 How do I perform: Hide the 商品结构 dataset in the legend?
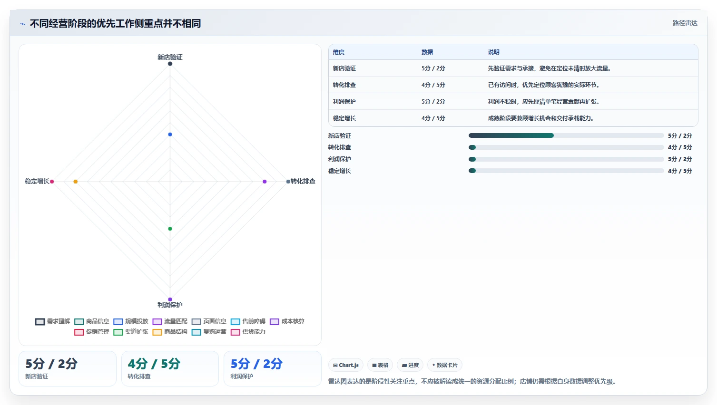170,332
